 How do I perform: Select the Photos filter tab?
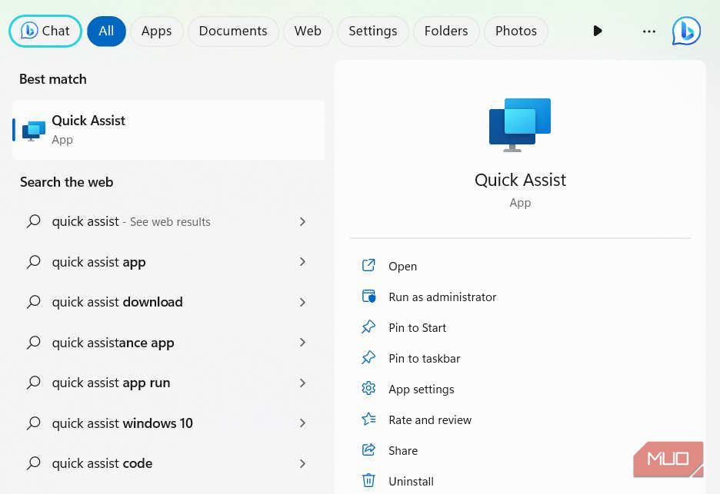point(515,31)
